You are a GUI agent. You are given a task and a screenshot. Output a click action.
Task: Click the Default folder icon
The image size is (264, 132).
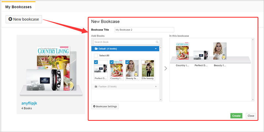(96, 49)
